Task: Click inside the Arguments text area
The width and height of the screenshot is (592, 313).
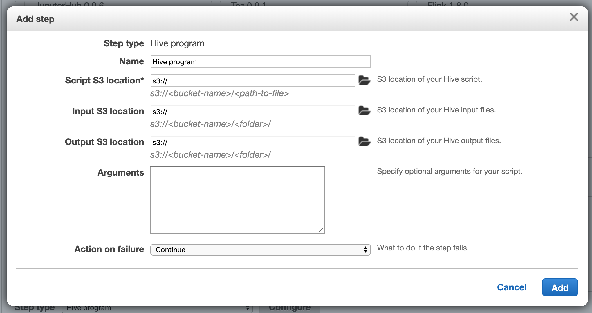Action: (237, 200)
